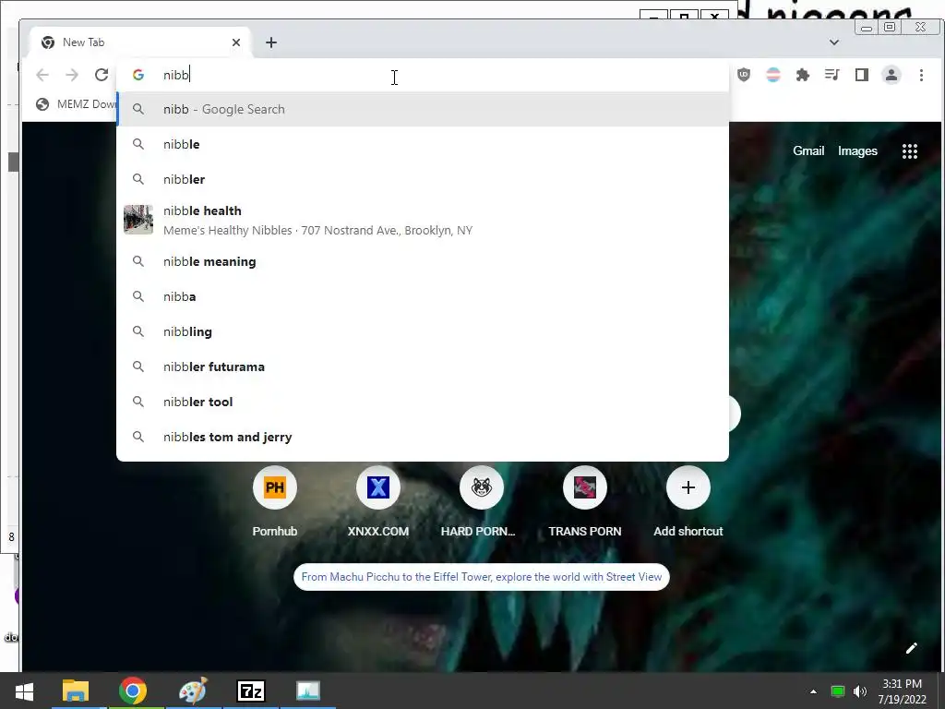Screen dimensions: 945x709
Task: Select 'nibb - Google Search' suggestion
Action: (x=423, y=109)
